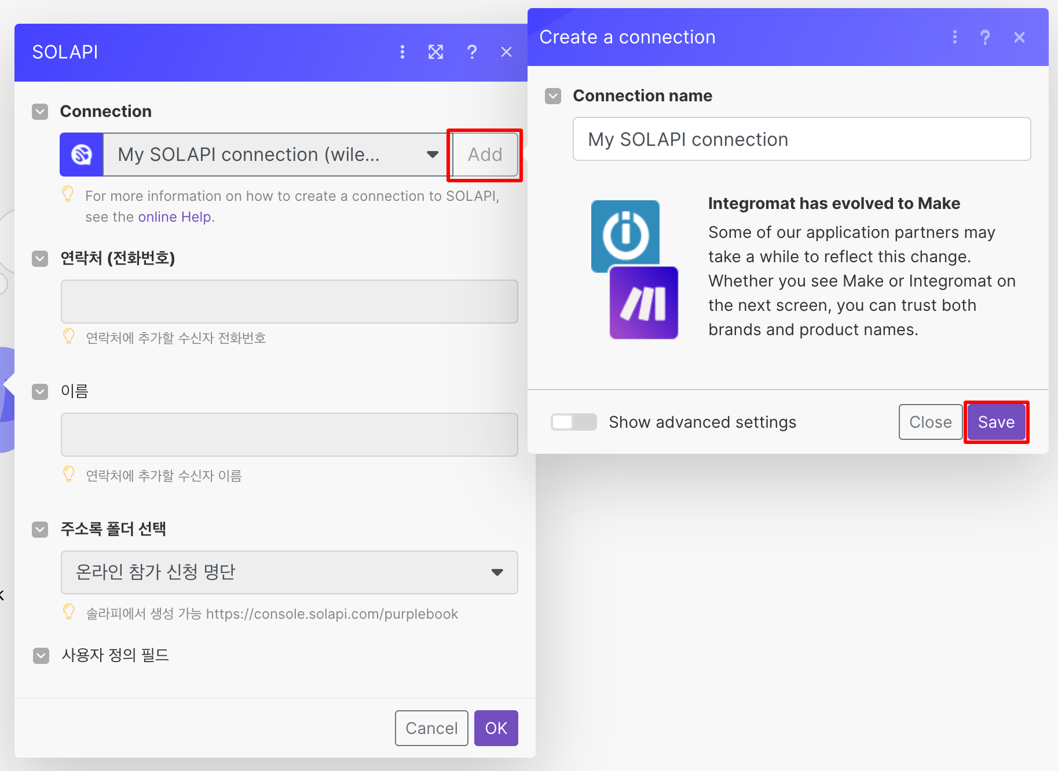Click Cancel in SOLAPI panel

tap(431, 728)
